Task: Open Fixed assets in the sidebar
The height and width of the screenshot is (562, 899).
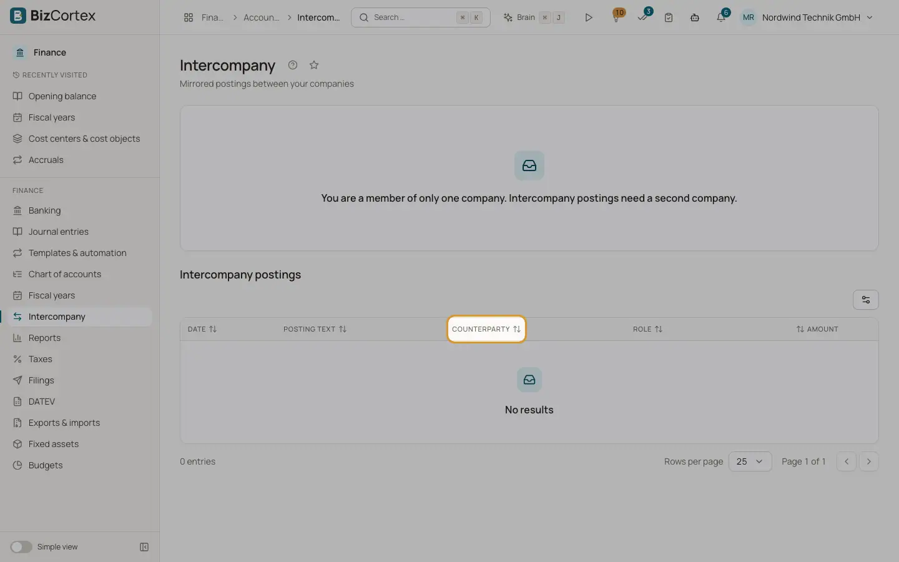Action: [80, 444]
